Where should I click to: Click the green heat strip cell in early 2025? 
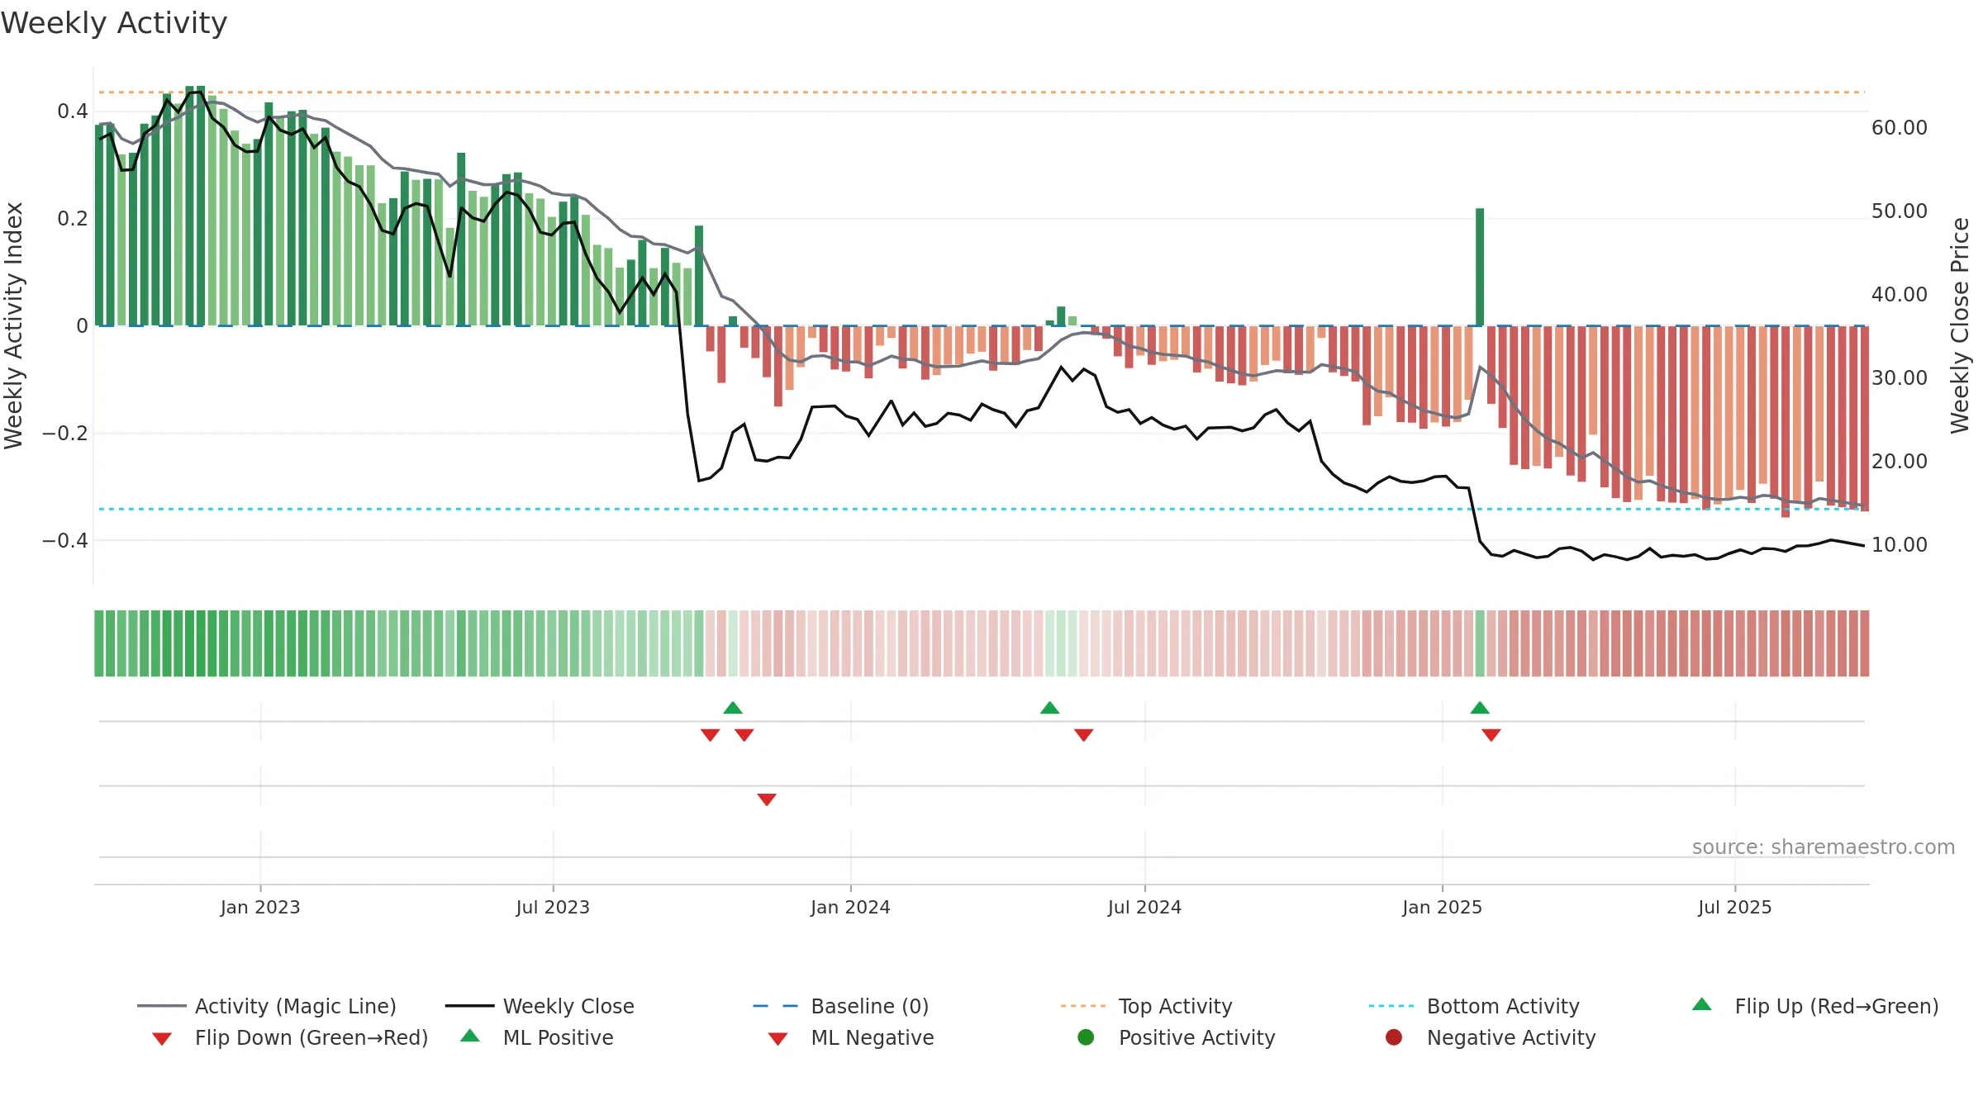point(1480,643)
